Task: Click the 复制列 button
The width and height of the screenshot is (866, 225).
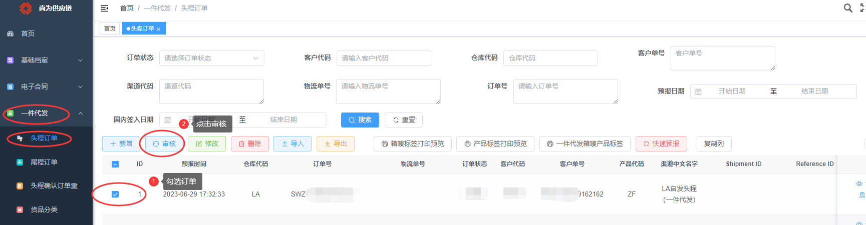Action: [x=714, y=143]
